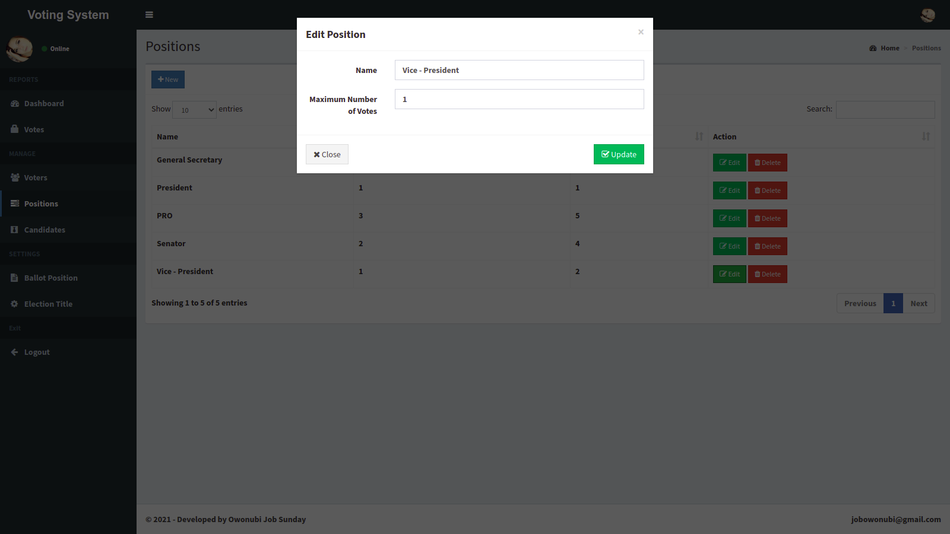Click the Dashboard icon in sidebar

[x=15, y=103]
